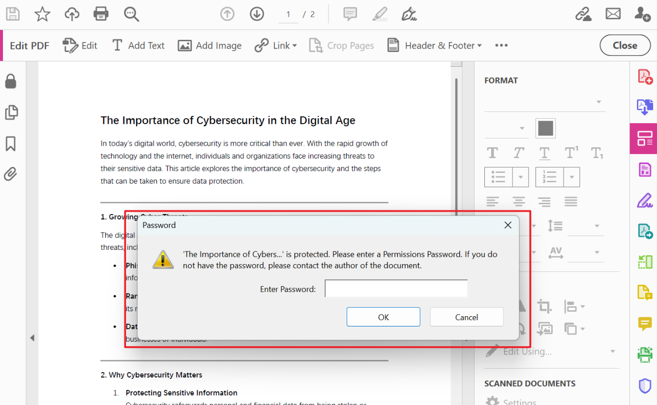Open the find text magnifier tool
657x405 pixels.
click(x=131, y=14)
